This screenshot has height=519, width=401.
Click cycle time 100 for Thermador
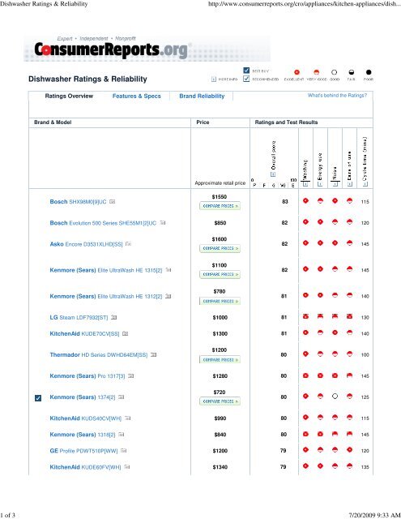(x=365, y=355)
